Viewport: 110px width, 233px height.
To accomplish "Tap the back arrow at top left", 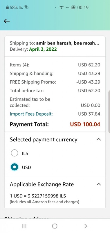I will click(x=7, y=21).
